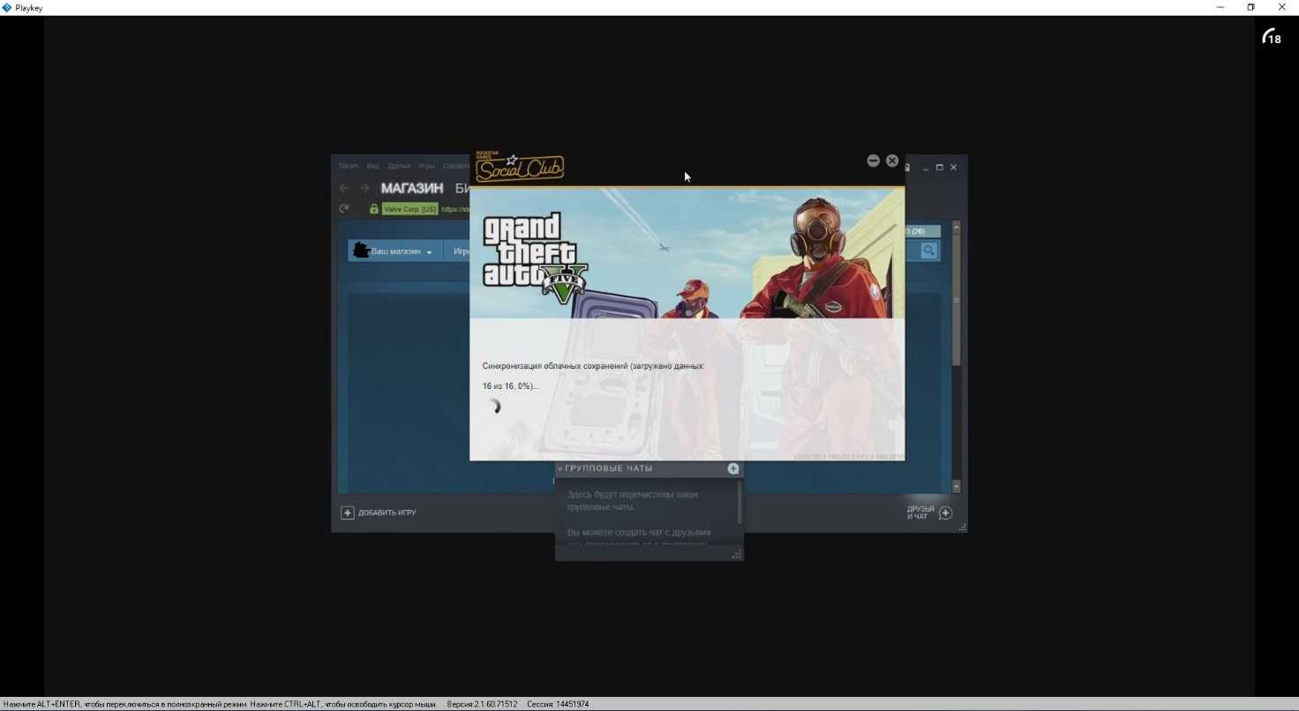Click the plus icon beside Добавить игру
This screenshot has width=1299, height=711.
[x=348, y=513]
